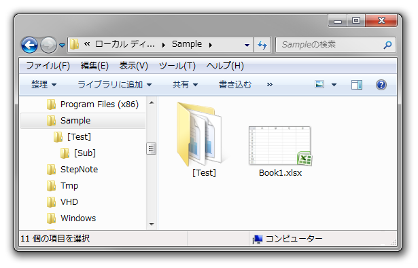Open the 編集(E) menu

(x=94, y=66)
